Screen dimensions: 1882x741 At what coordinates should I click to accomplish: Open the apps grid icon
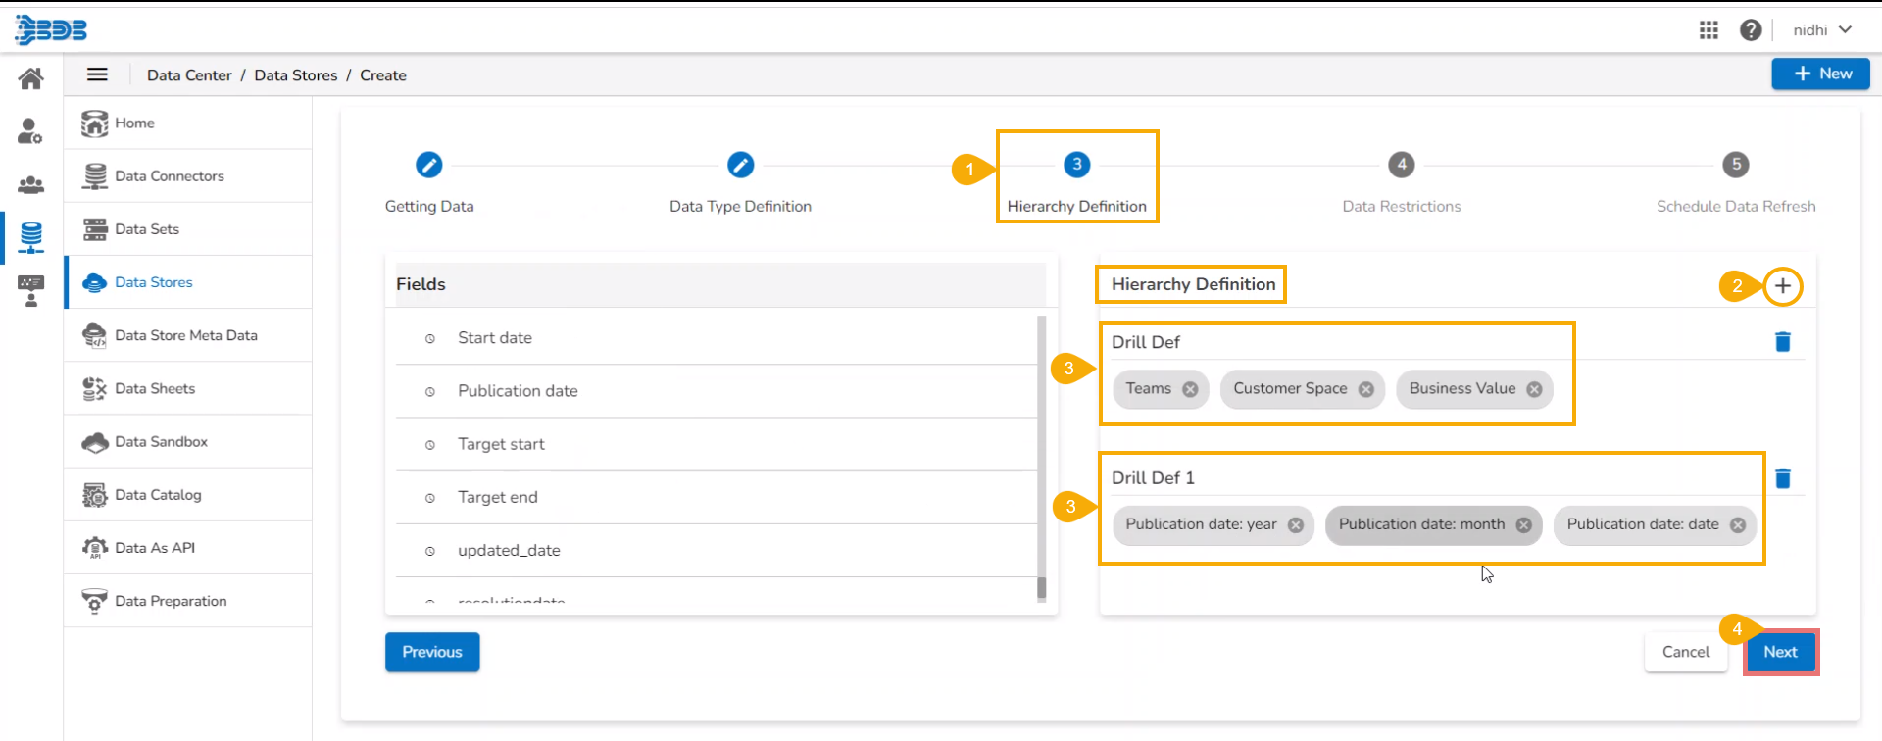[1709, 30]
